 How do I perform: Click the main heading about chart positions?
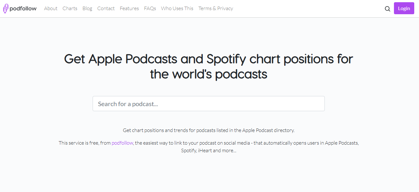click(x=209, y=67)
